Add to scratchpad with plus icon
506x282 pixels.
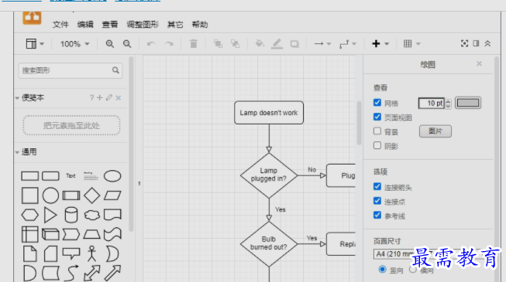[100, 97]
